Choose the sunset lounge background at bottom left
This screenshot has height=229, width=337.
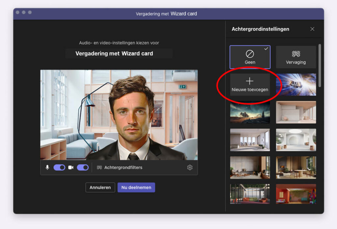tap(250, 194)
